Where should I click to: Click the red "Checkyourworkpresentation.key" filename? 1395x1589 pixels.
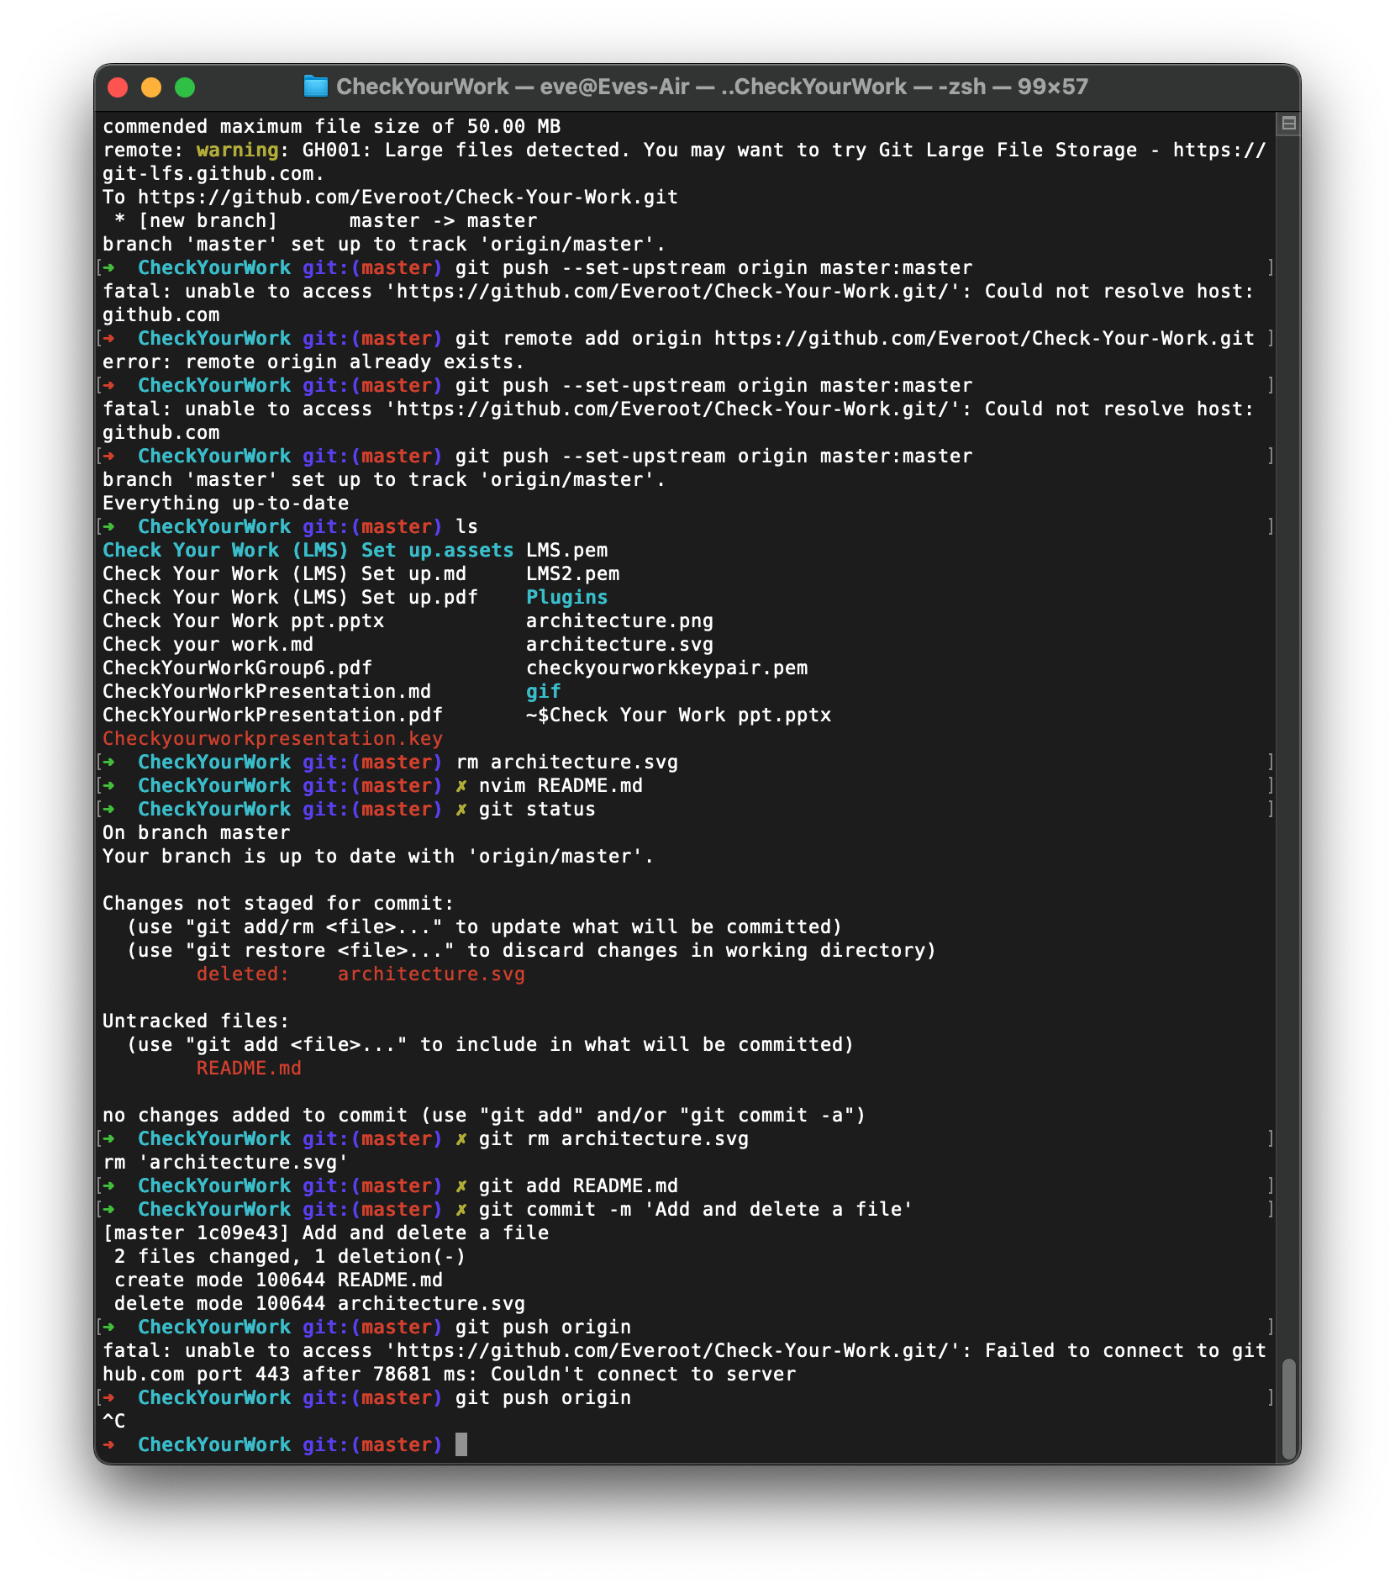point(272,738)
